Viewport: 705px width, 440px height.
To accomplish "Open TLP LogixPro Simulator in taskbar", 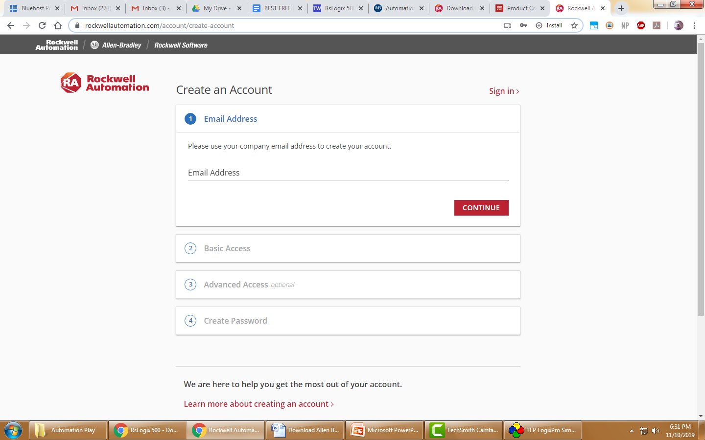I will click(544, 430).
